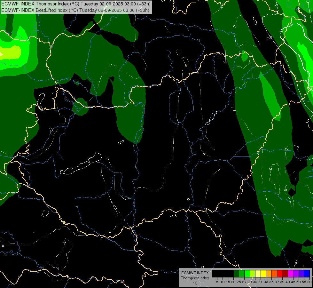Select the magenta 40–45 legend swatch
The image size is (313, 288).
pos(291,274)
